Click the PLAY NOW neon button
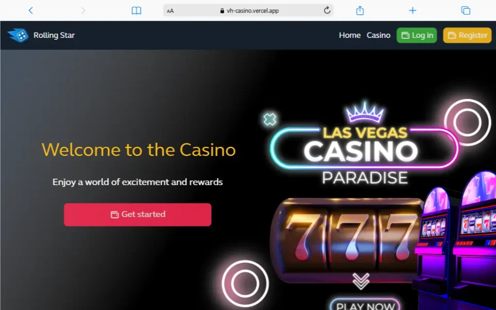 coord(365,304)
